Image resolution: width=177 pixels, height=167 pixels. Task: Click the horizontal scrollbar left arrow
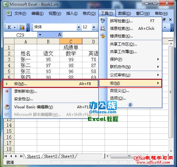108,156
